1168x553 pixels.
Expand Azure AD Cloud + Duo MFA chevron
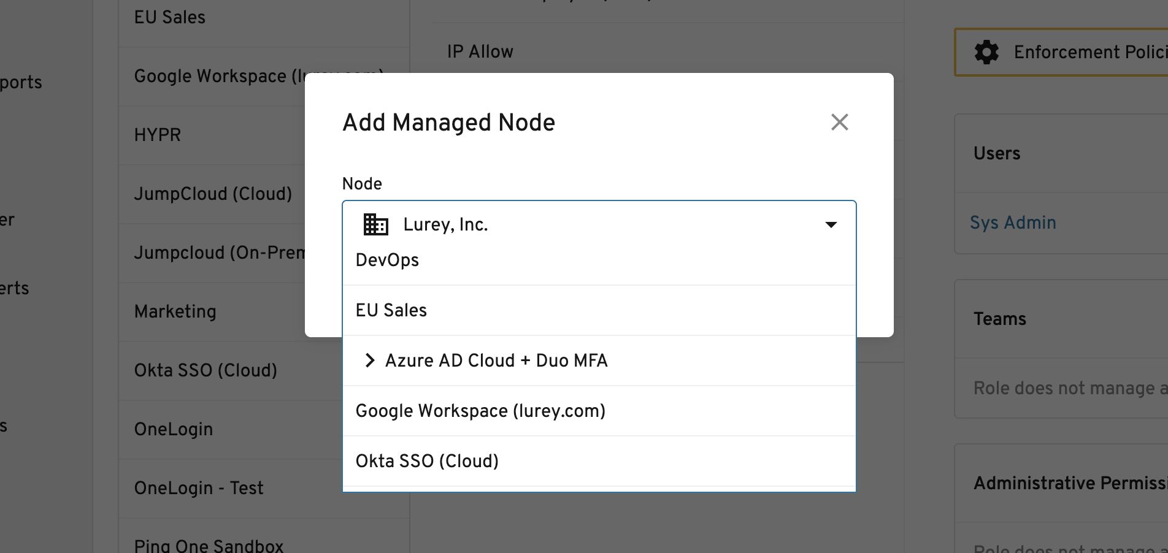click(369, 360)
